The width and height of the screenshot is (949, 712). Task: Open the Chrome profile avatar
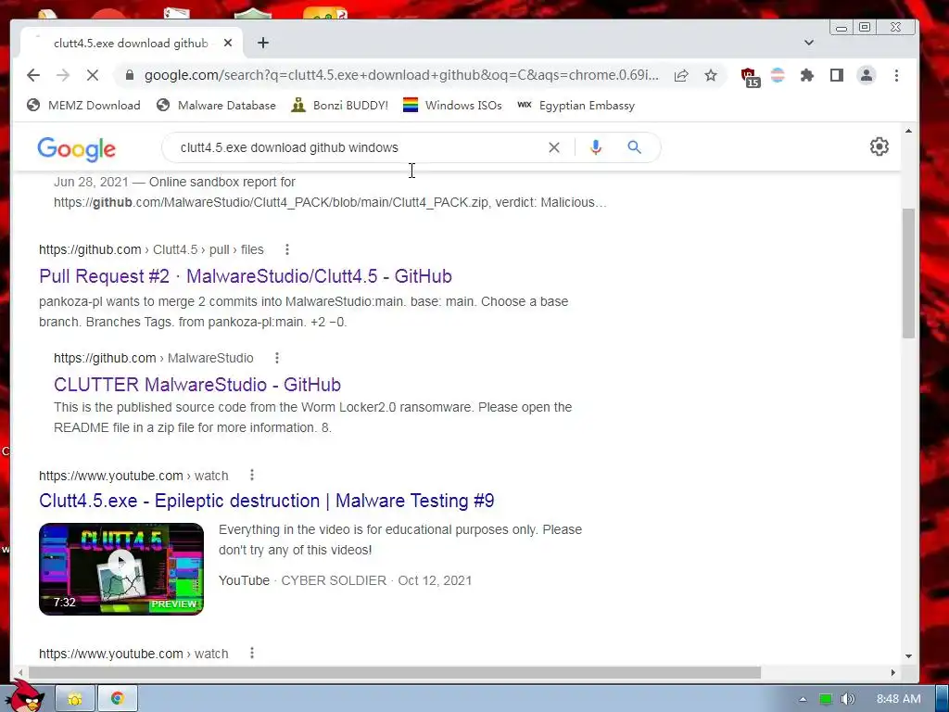tap(867, 75)
